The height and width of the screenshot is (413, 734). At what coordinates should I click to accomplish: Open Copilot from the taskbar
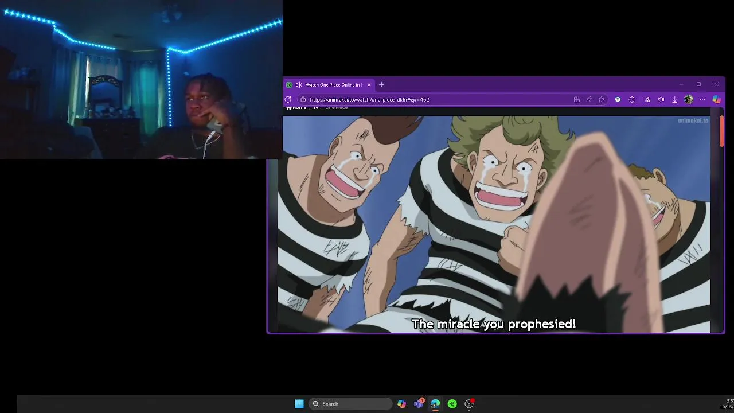(401, 404)
